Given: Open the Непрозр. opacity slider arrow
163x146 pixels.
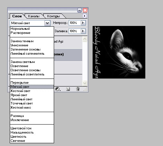Looking at the screenshot, I should (x=83, y=23).
